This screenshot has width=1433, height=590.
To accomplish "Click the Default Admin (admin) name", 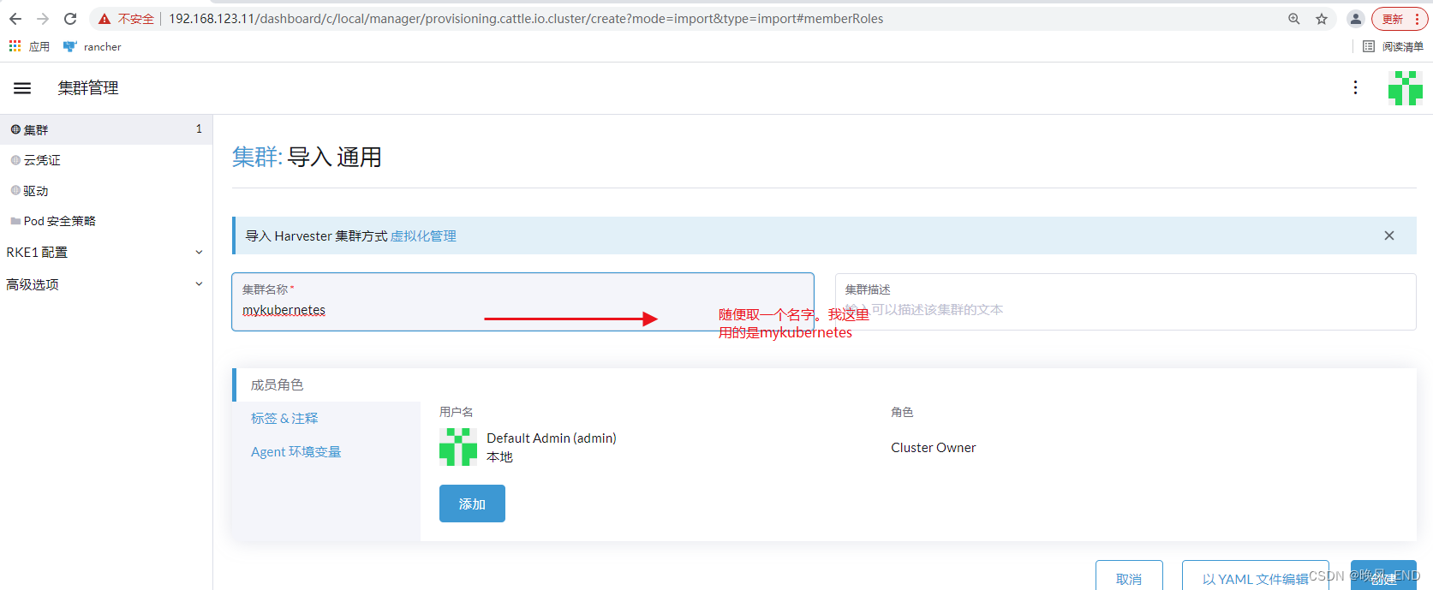I will coord(552,438).
